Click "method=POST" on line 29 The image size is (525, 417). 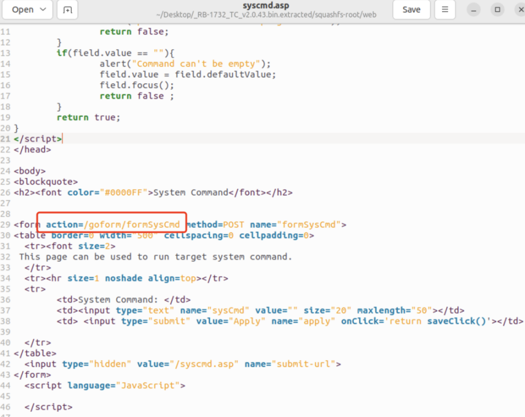[x=215, y=224]
